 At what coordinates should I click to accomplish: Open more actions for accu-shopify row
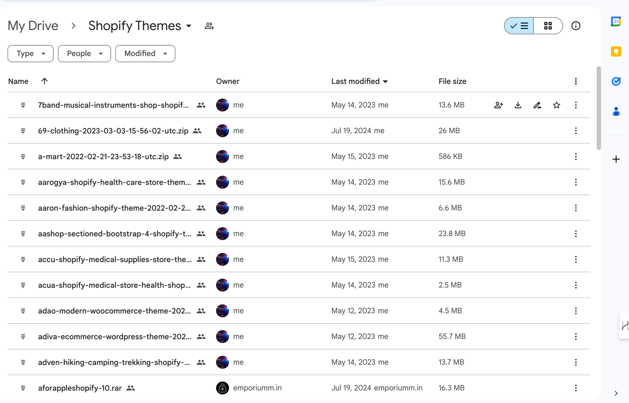tap(576, 259)
